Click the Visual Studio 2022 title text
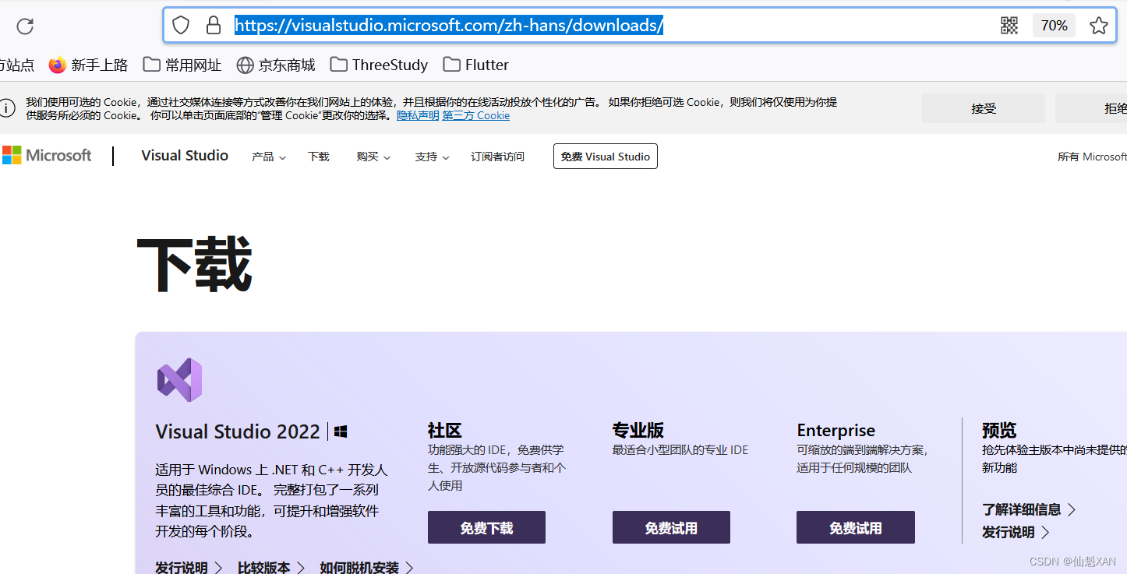The image size is (1127, 574). [x=238, y=431]
